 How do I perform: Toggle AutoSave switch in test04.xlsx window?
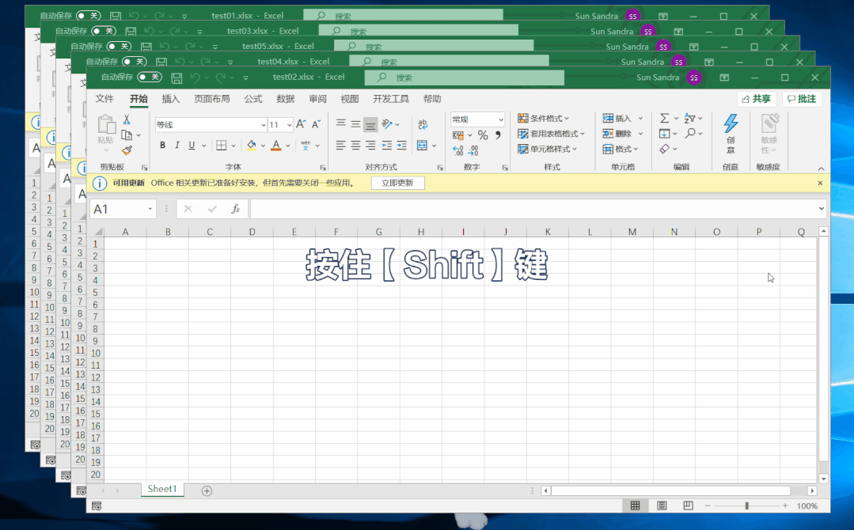(x=134, y=62)
